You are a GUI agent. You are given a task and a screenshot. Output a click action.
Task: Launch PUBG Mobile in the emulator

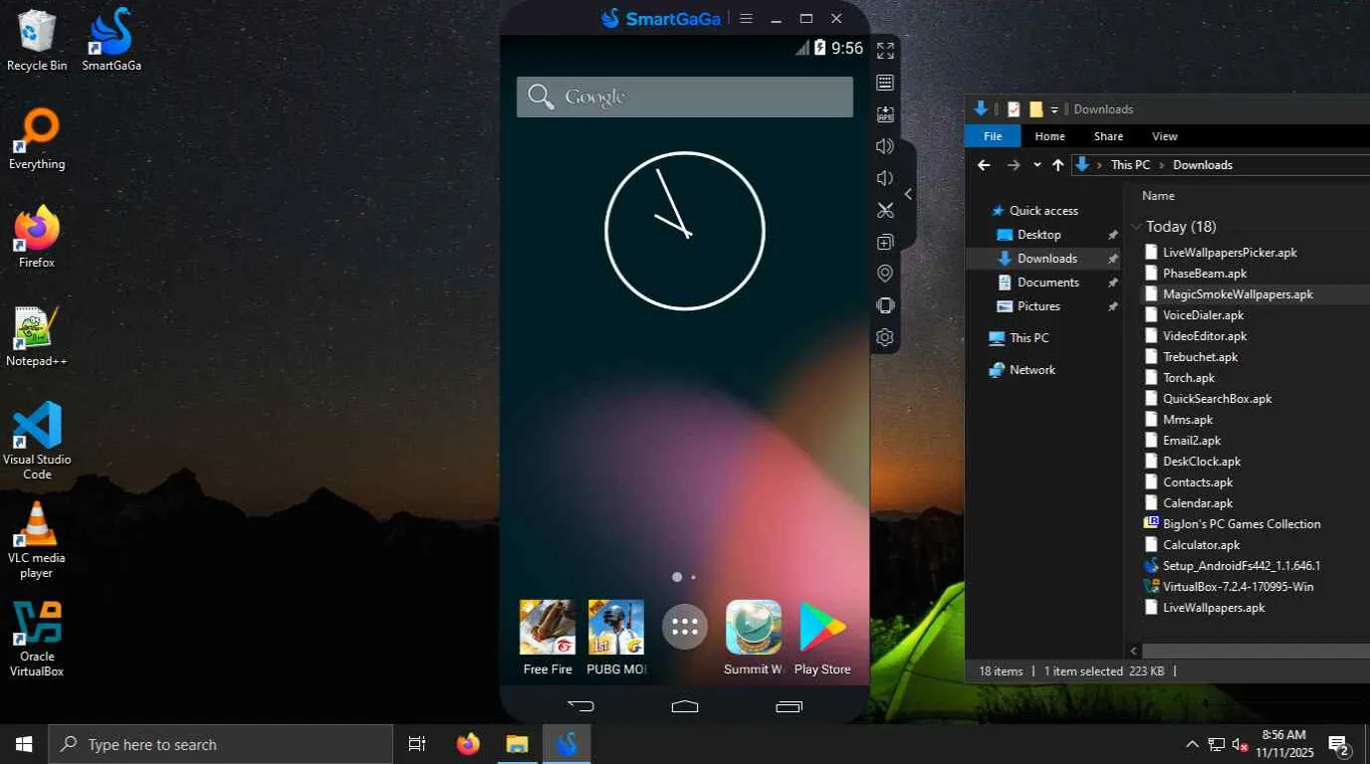[616, 638]
